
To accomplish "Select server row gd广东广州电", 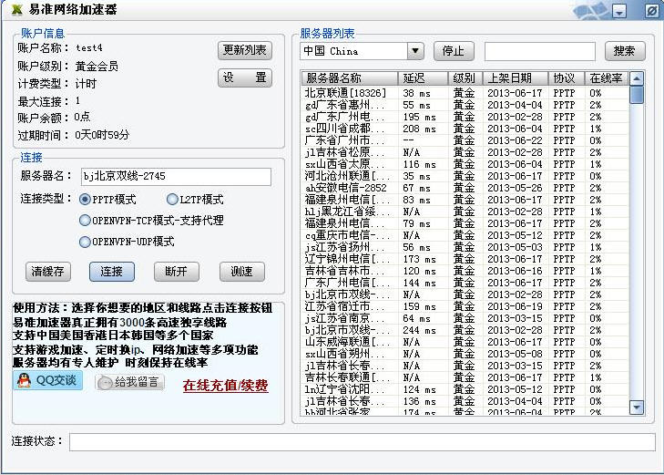I will 465,117.
